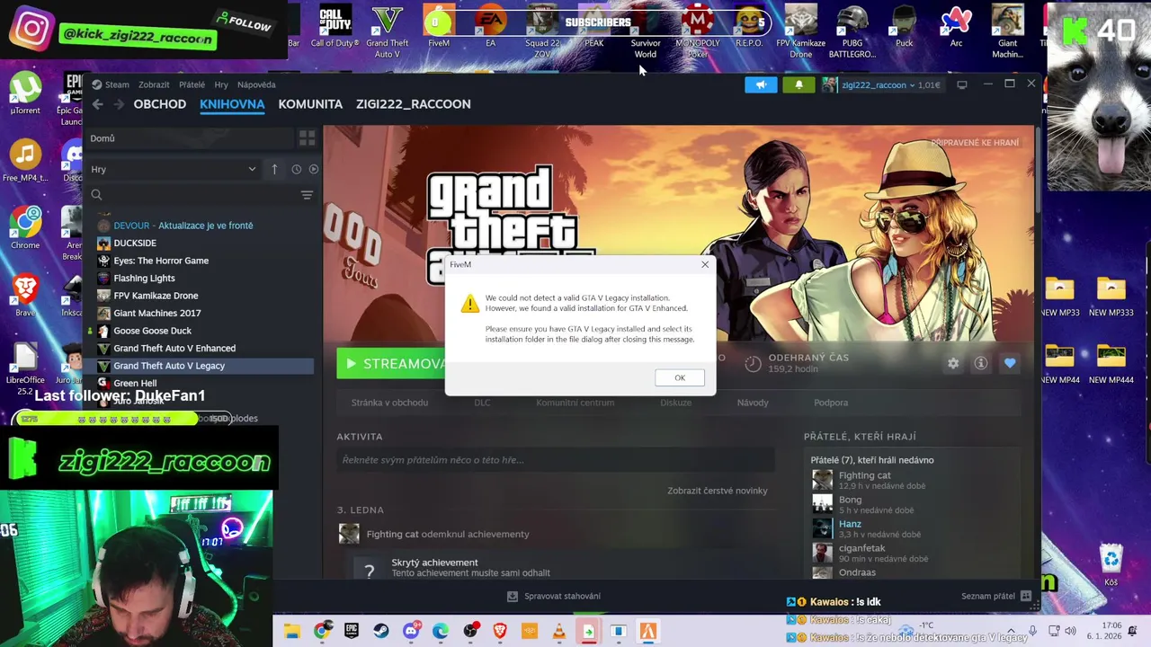Expand the Hry filter dropdown

[173, 169]
